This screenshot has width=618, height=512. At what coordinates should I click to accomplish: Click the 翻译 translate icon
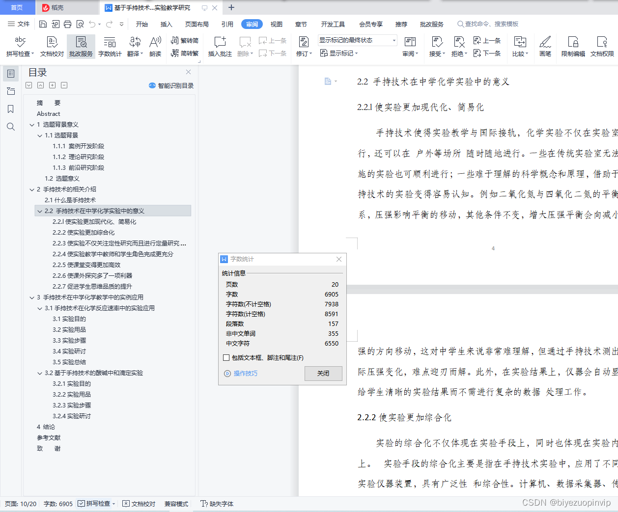(x=135, y=47)
